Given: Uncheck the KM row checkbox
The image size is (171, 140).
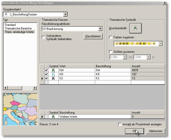Looking at the screenshot, I should (x=46, y=70).
